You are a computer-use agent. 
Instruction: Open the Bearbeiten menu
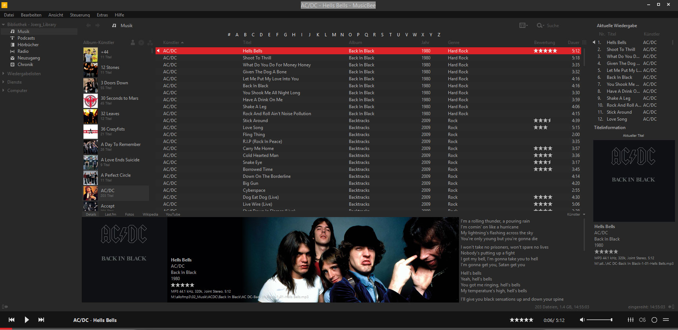coord(31,15)
